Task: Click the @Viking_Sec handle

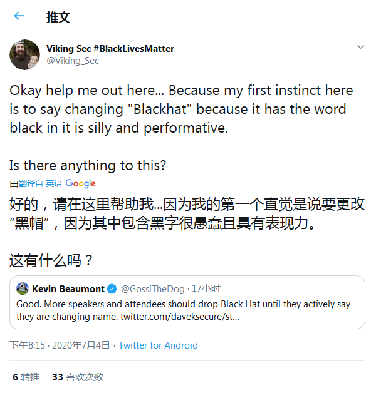Action: (x=73, y=61)
